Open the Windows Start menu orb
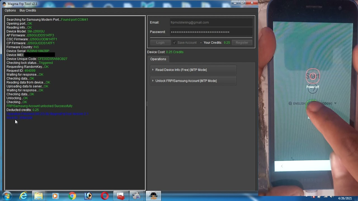358x201 pixels. [x=7, y=196]
